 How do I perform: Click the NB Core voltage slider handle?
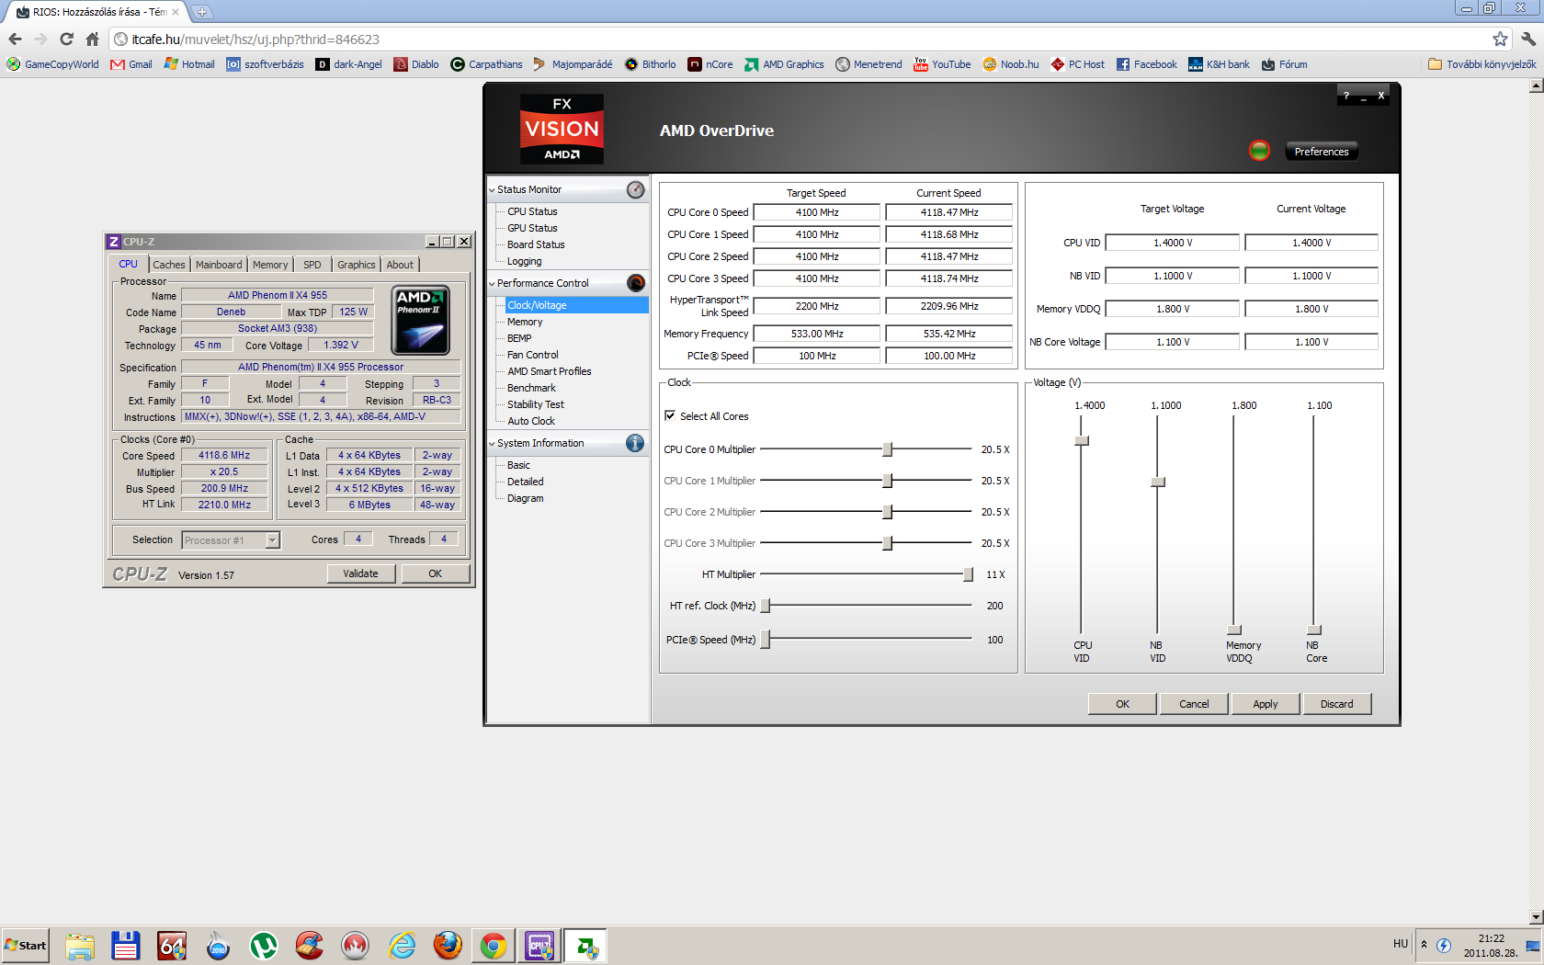click(1314, 630)
